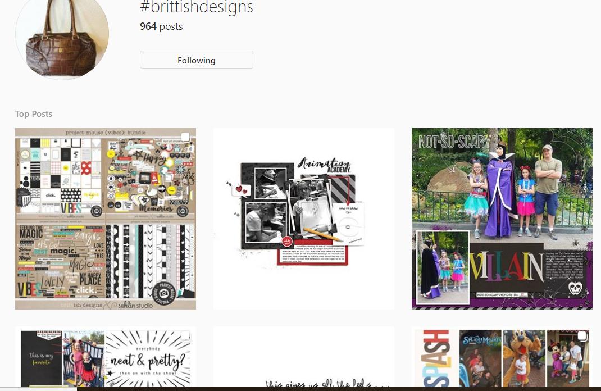Screen dimensions: 601x391
Task: Open the 'this gives us all the feels' post
Action: 303,357
